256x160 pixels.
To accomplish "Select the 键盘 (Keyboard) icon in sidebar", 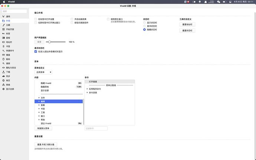I will (3, 55).
